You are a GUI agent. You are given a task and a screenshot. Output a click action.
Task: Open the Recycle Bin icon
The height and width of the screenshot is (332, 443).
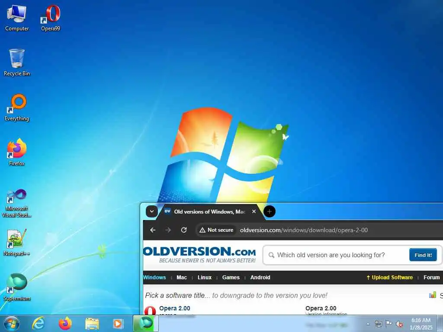(17, 63)
